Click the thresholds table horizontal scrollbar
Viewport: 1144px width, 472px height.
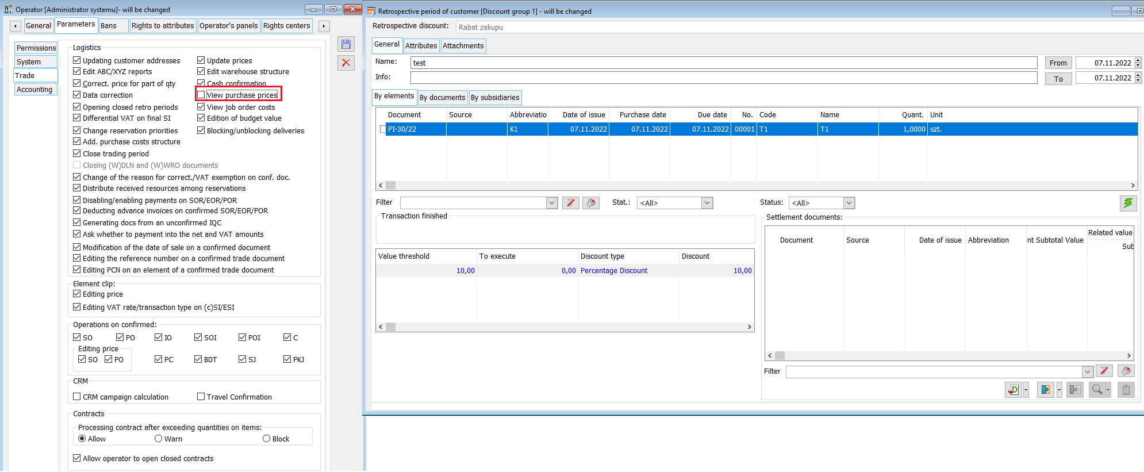[x=565, y=327]
